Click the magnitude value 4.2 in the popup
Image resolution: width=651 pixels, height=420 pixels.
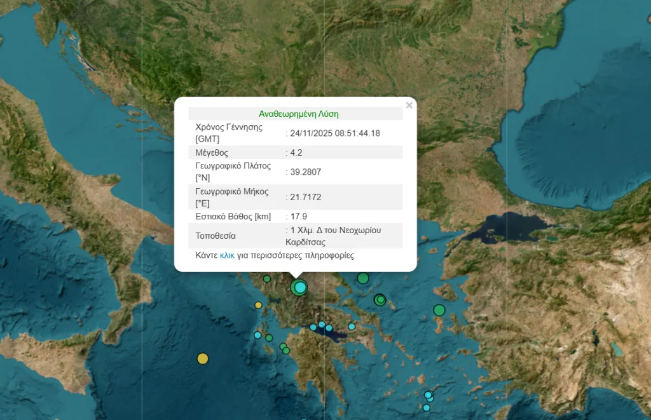click(x=298, y=152)
